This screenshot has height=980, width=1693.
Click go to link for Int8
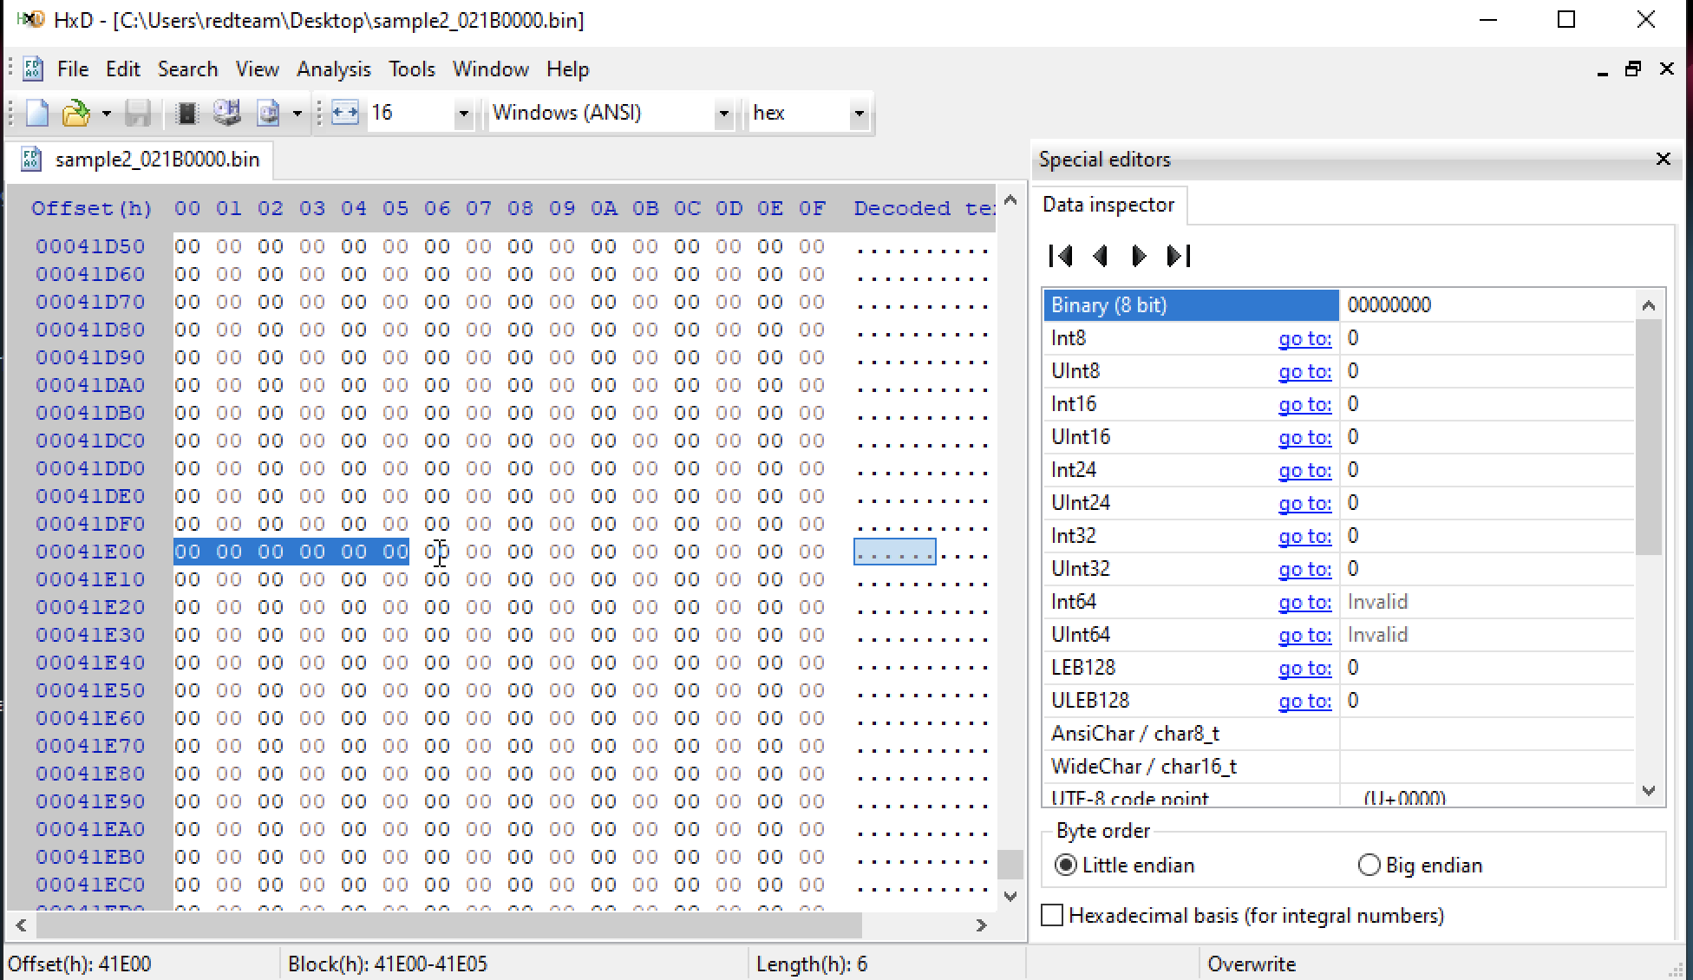(x=1304, y=338)
